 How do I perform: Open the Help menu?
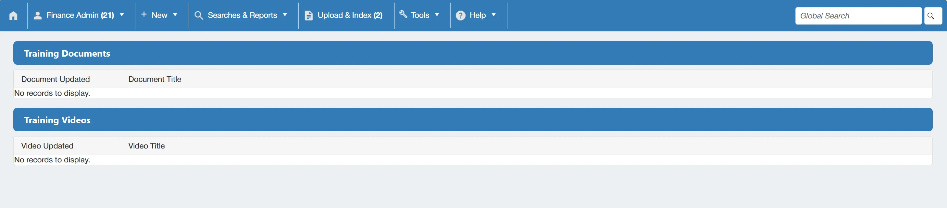click(x=479, y=16)
